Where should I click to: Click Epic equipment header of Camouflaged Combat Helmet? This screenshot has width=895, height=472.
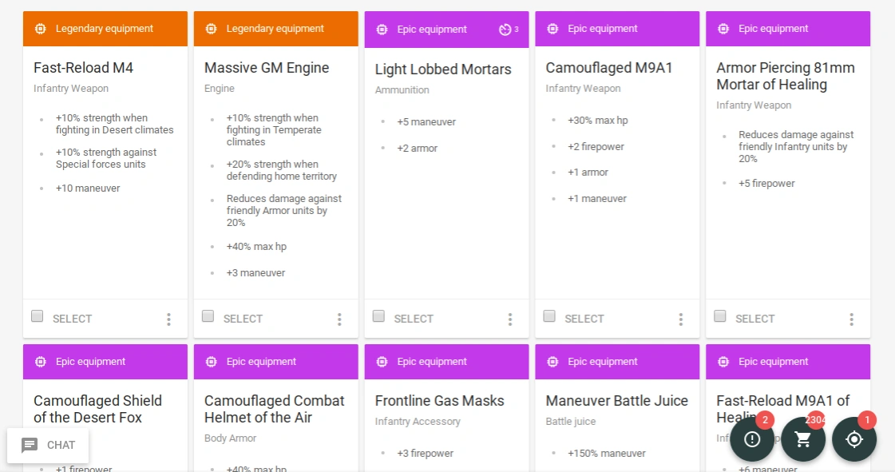[275, 362]
